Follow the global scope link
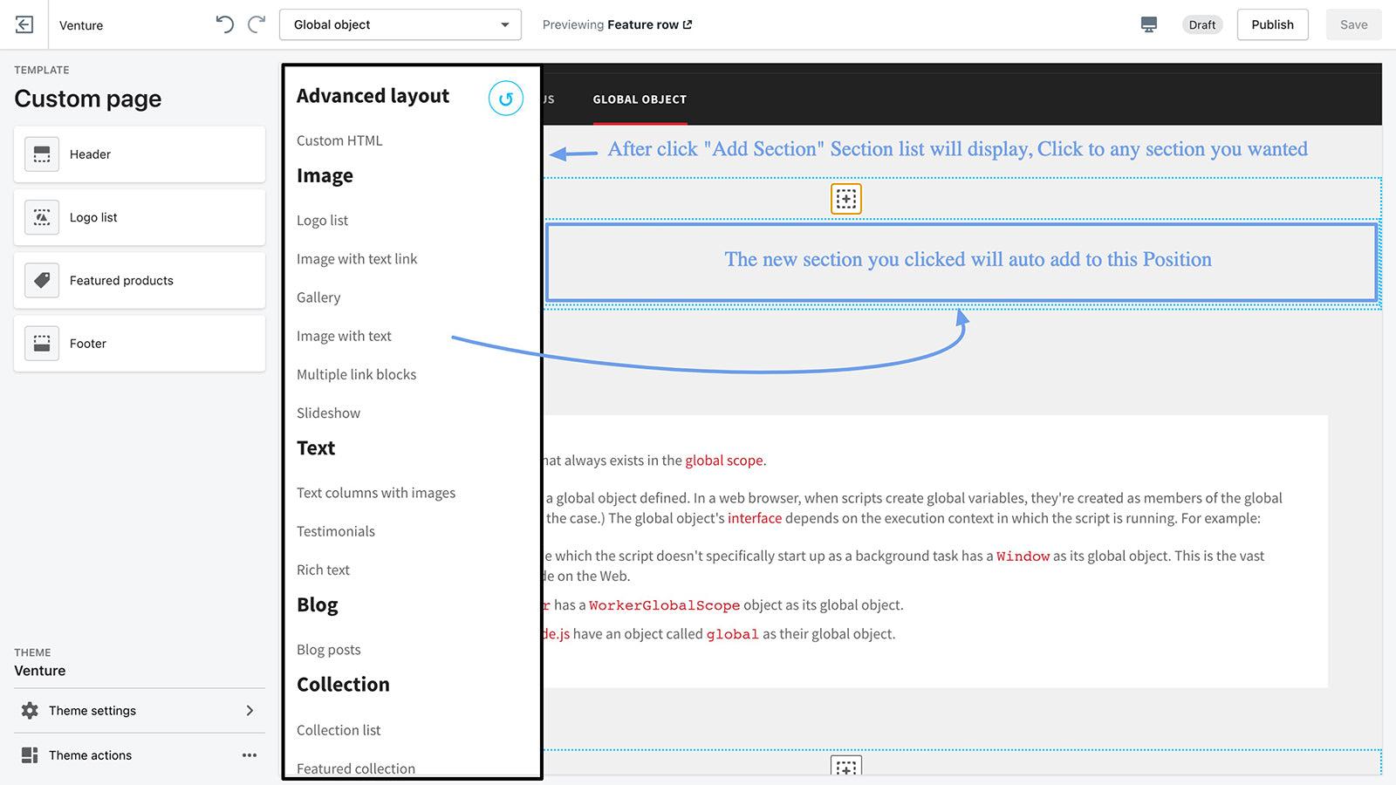The image size is (1396, 785). (x=723, y=461)
